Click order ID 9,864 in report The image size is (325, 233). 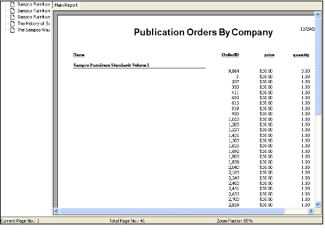[234, 71]
